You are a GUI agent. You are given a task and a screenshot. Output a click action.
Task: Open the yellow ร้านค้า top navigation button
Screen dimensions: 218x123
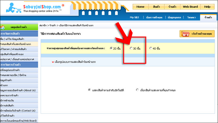pyautogui.click(x=172, y=7)
